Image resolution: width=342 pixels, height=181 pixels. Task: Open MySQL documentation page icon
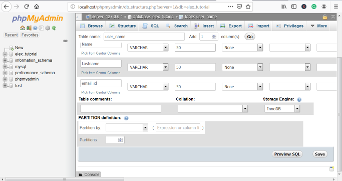(x=41, y=28)
